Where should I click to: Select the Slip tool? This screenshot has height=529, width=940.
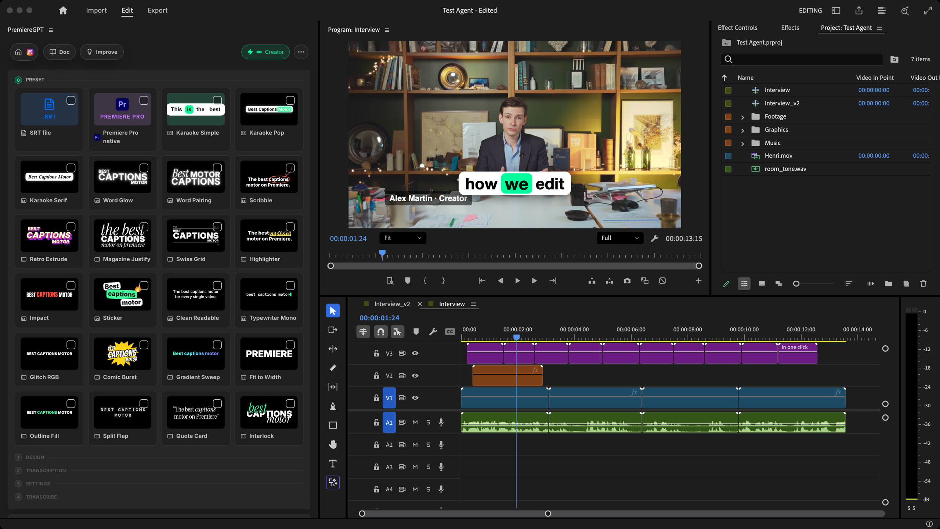[333, 387]
